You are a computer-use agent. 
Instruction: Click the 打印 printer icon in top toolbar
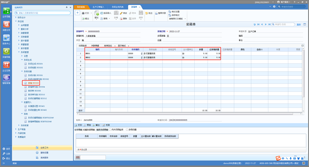pos(84,13)
